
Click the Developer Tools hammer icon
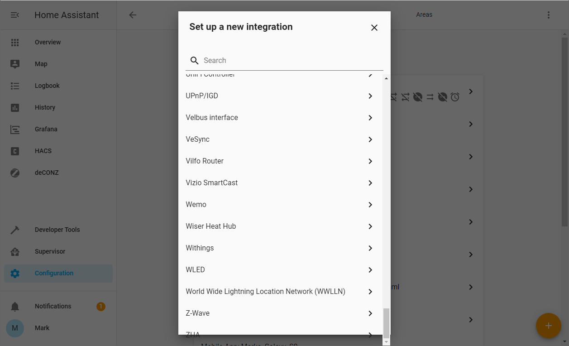[15, 230]
